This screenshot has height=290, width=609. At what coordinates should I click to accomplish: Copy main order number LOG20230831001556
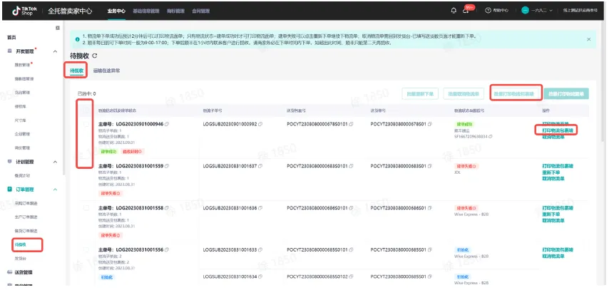pyautogui.click(x=167, y=249)
